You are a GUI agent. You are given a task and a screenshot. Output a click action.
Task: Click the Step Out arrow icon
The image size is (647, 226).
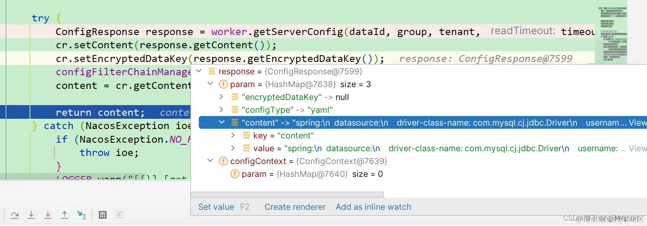pyautogui.click(x=65, y=215)
